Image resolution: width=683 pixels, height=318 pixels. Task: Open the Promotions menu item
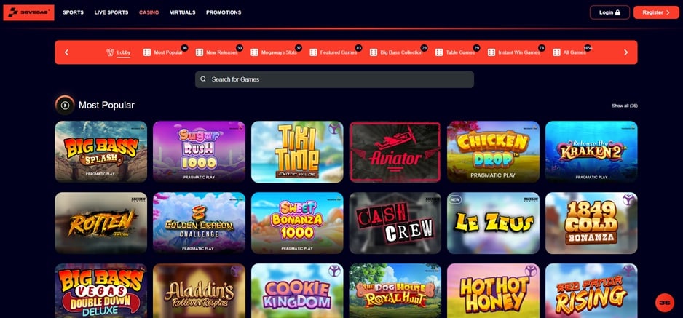coord(224,12)
